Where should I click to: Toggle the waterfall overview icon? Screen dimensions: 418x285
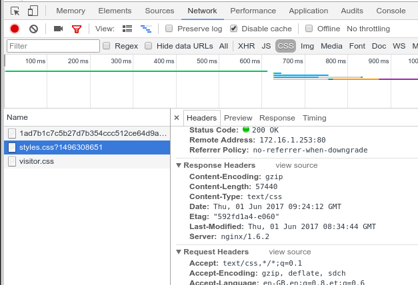146,29
